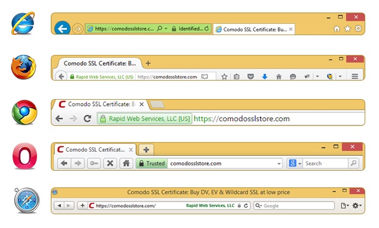Click the Chrome https://comodosslstore.com address text

(x=242, y=119)
